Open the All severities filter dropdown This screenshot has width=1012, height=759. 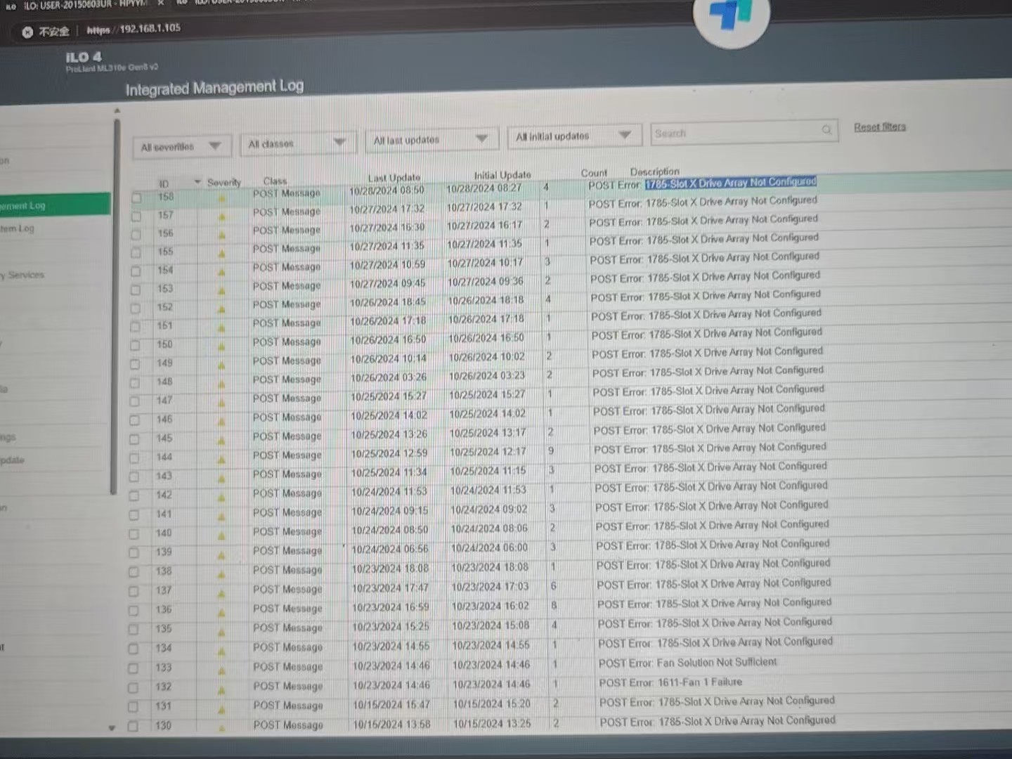[181, 146]
